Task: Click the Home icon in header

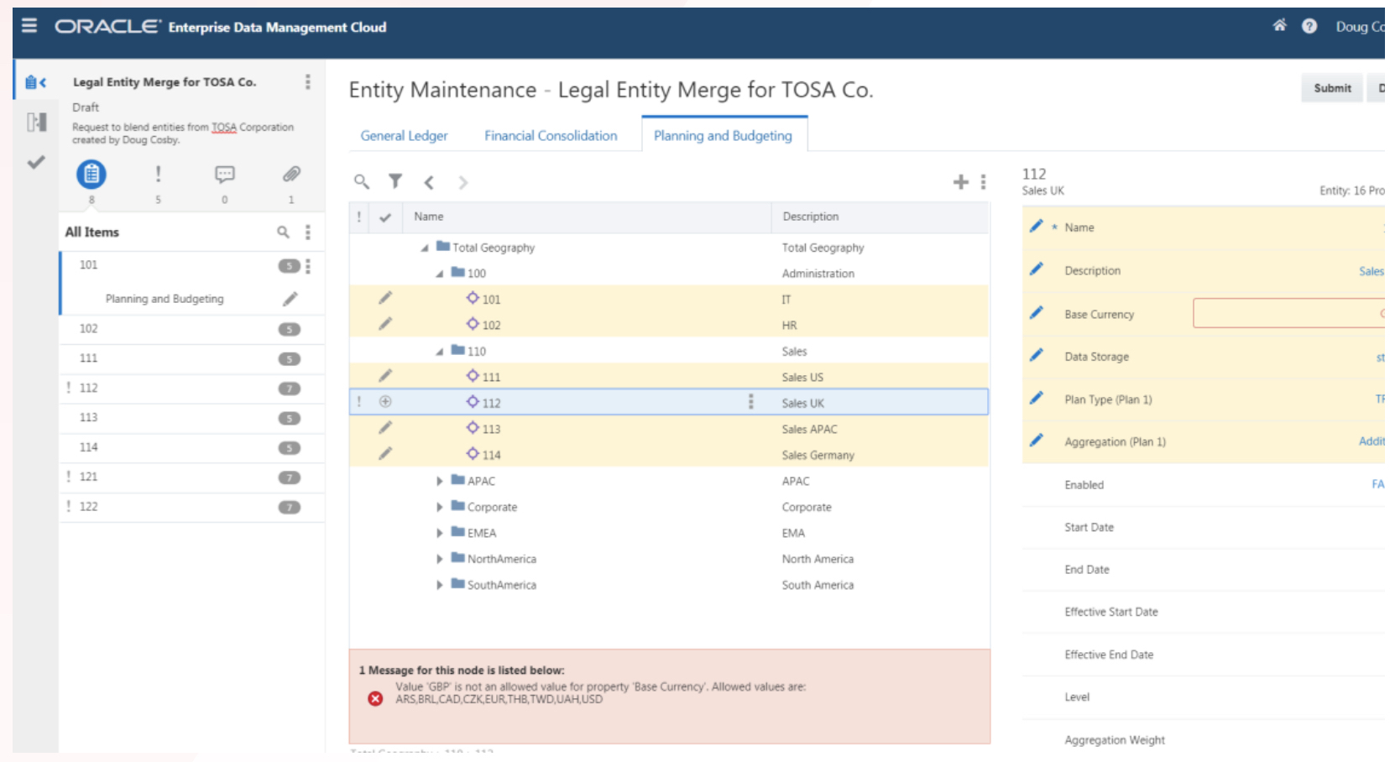Action: 1278,26
